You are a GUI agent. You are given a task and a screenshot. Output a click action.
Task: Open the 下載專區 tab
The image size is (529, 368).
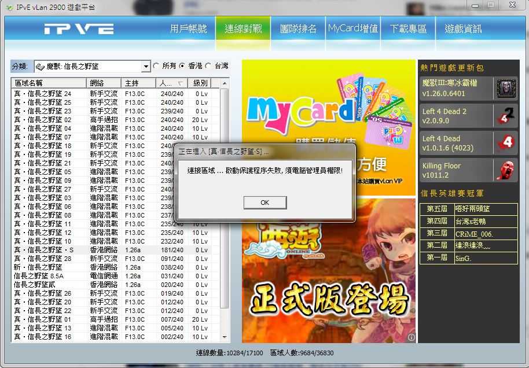click(408, 28)
